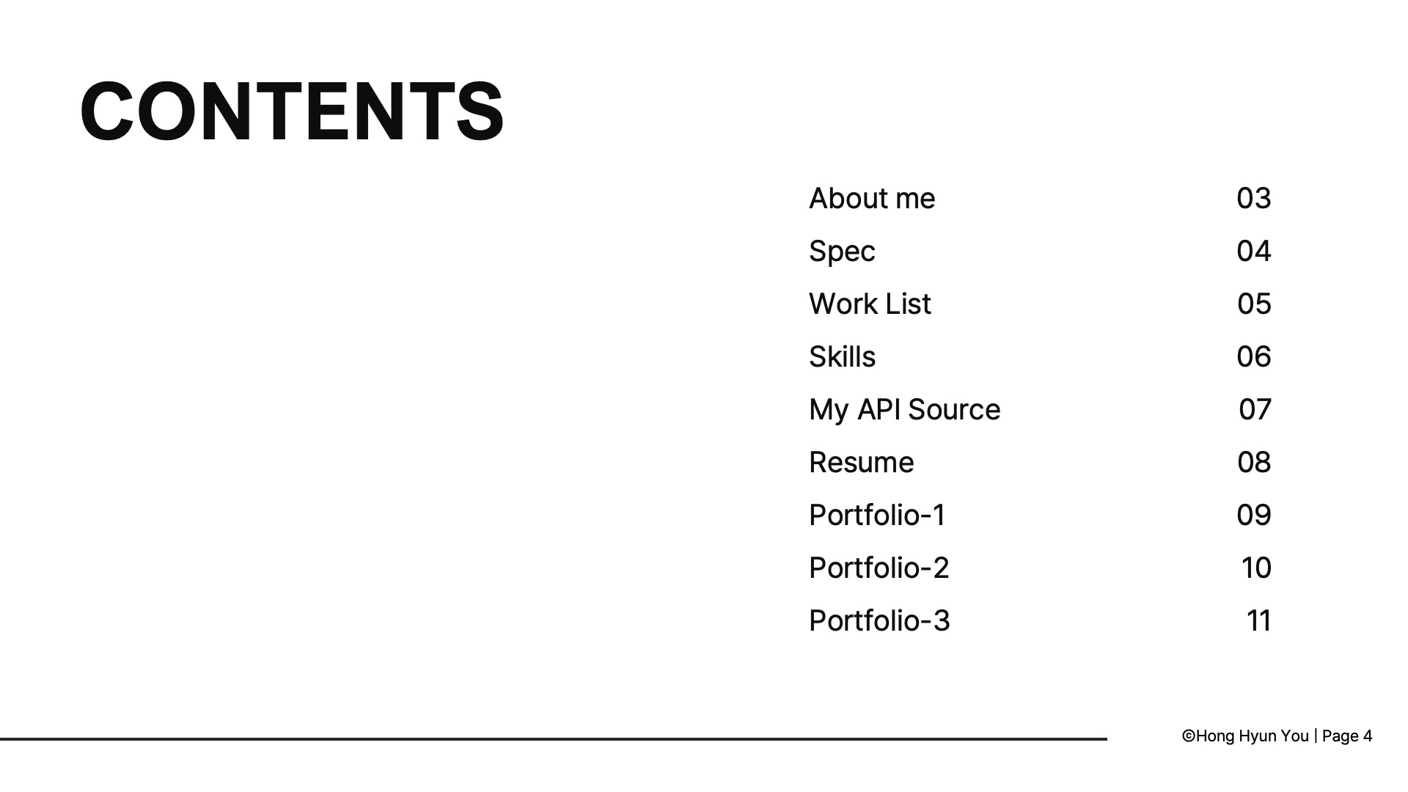This screenshot has height=792, width=1408.
Task: Go to the Portfolio-3 entry
Action: (879, 620)
